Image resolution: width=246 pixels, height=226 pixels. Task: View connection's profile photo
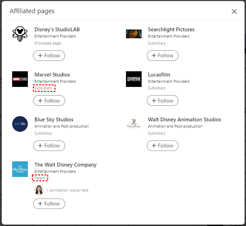pos(39,190)
